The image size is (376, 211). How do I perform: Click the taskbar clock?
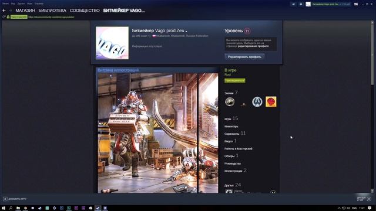[x=362, y=208]
